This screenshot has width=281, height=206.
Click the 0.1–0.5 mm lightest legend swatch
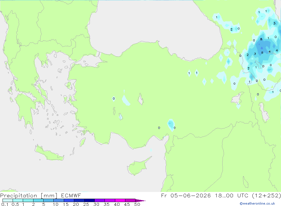tap(8, 200)
